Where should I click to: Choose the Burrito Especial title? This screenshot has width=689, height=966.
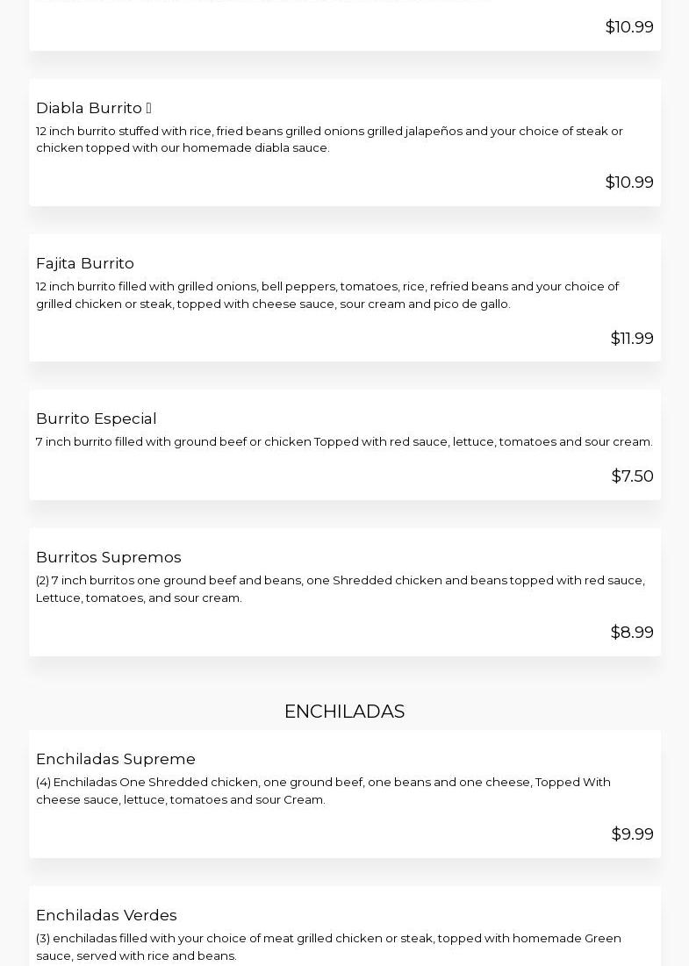(96, 419)
